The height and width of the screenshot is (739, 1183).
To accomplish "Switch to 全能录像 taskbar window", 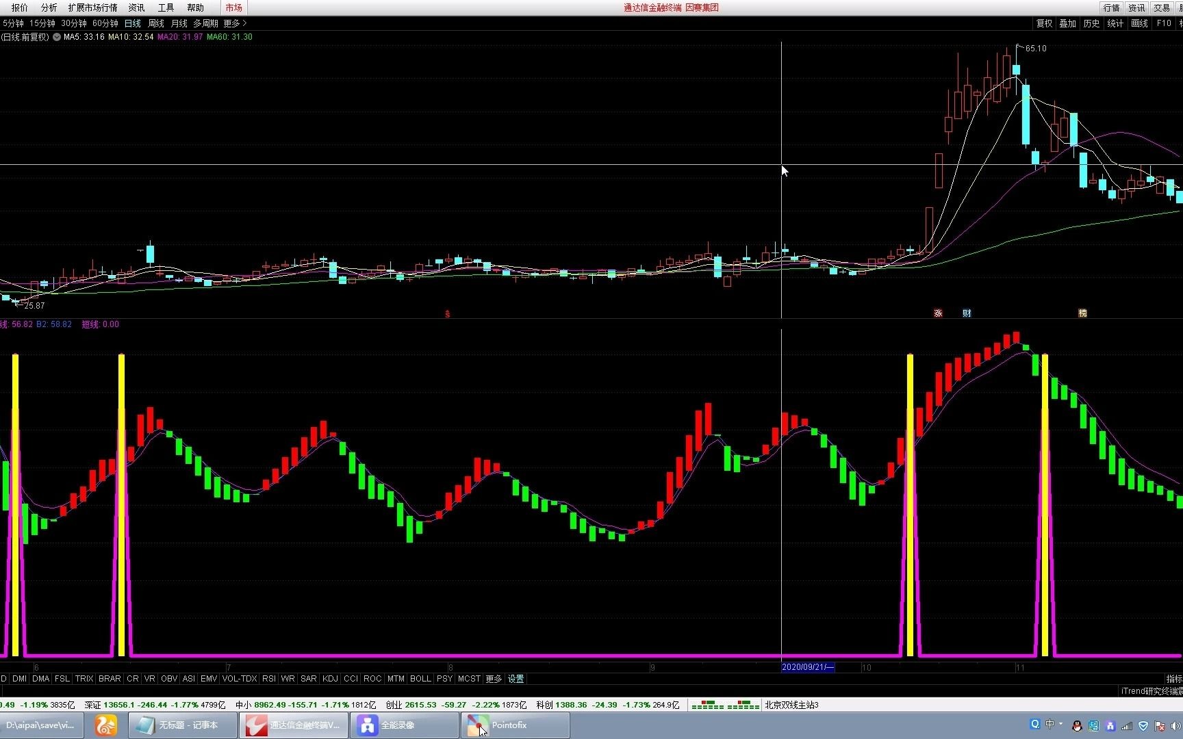I will click(405, 725).
